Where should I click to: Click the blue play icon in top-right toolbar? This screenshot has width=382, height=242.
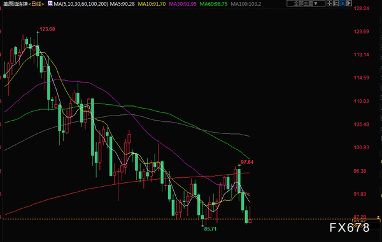[343, 3]
